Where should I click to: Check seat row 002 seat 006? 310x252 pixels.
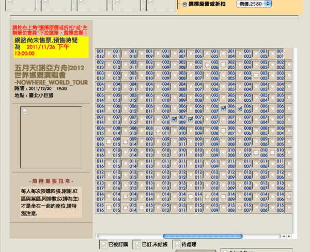[x=207, y=65]
